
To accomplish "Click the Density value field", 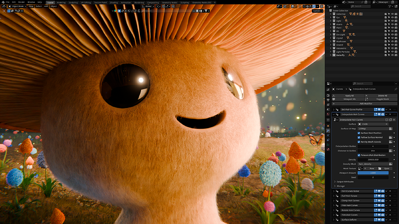I will tap(373, 160).
